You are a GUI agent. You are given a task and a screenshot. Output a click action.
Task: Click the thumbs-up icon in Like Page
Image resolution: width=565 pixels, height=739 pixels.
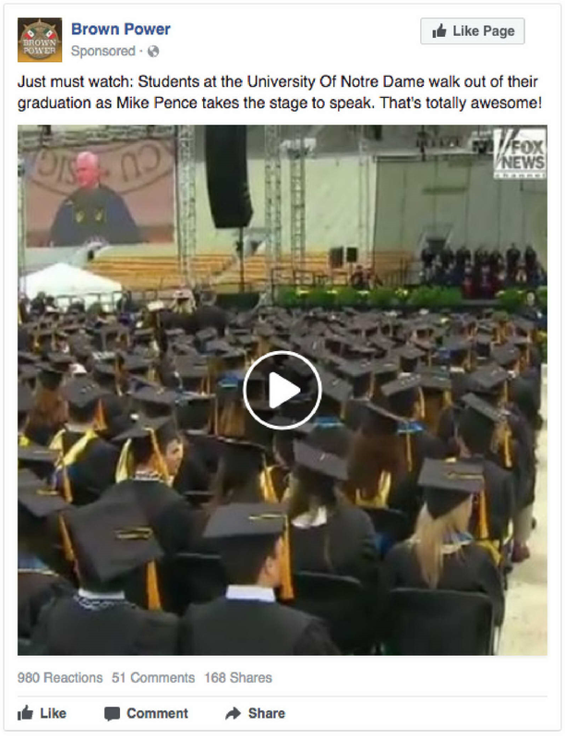(x=439, y=31)
